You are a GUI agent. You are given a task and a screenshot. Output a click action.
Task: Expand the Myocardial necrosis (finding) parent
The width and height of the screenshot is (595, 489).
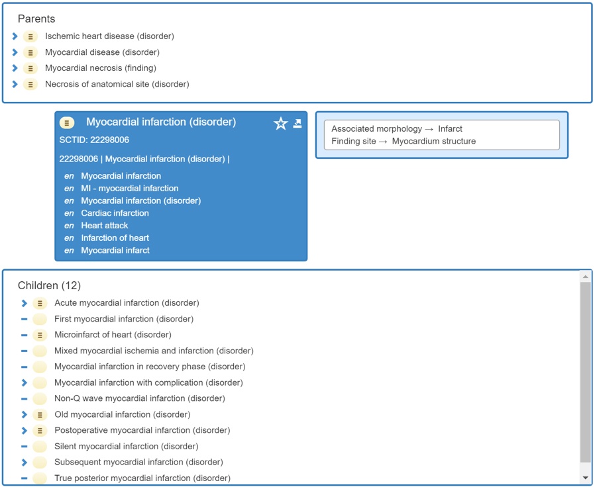tap(15, 68)
